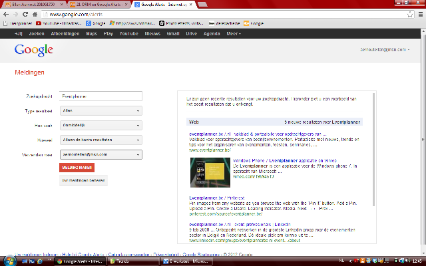The image size is (426, 266).
Task: Click the browser address bar
Action: coord(200,13)
